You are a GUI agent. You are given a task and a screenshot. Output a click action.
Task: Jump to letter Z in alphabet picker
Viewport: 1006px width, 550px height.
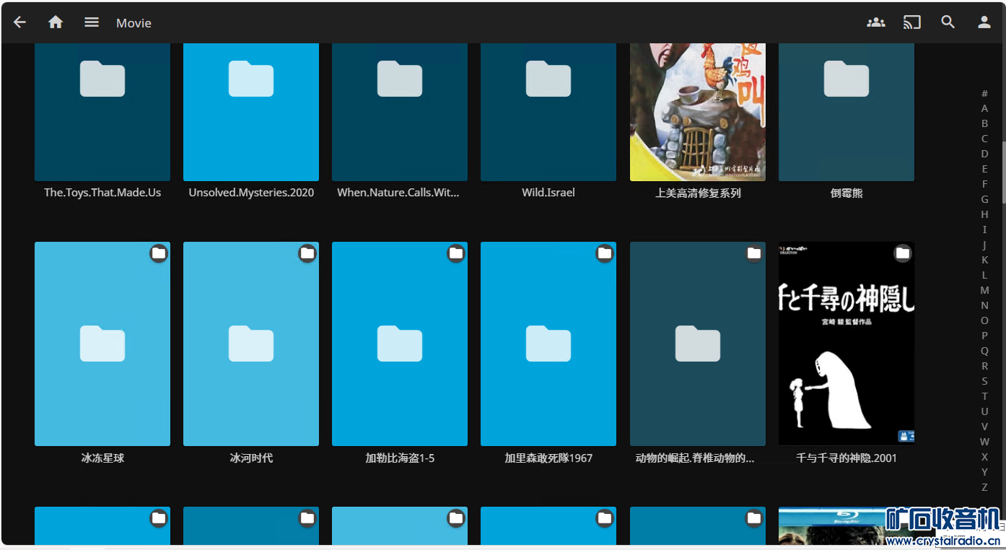[984, 487]
